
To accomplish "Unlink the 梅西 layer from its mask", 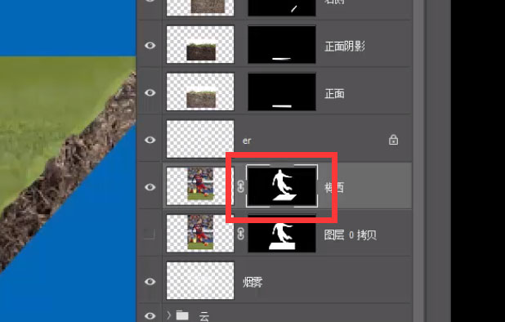I will coord(240,187).
